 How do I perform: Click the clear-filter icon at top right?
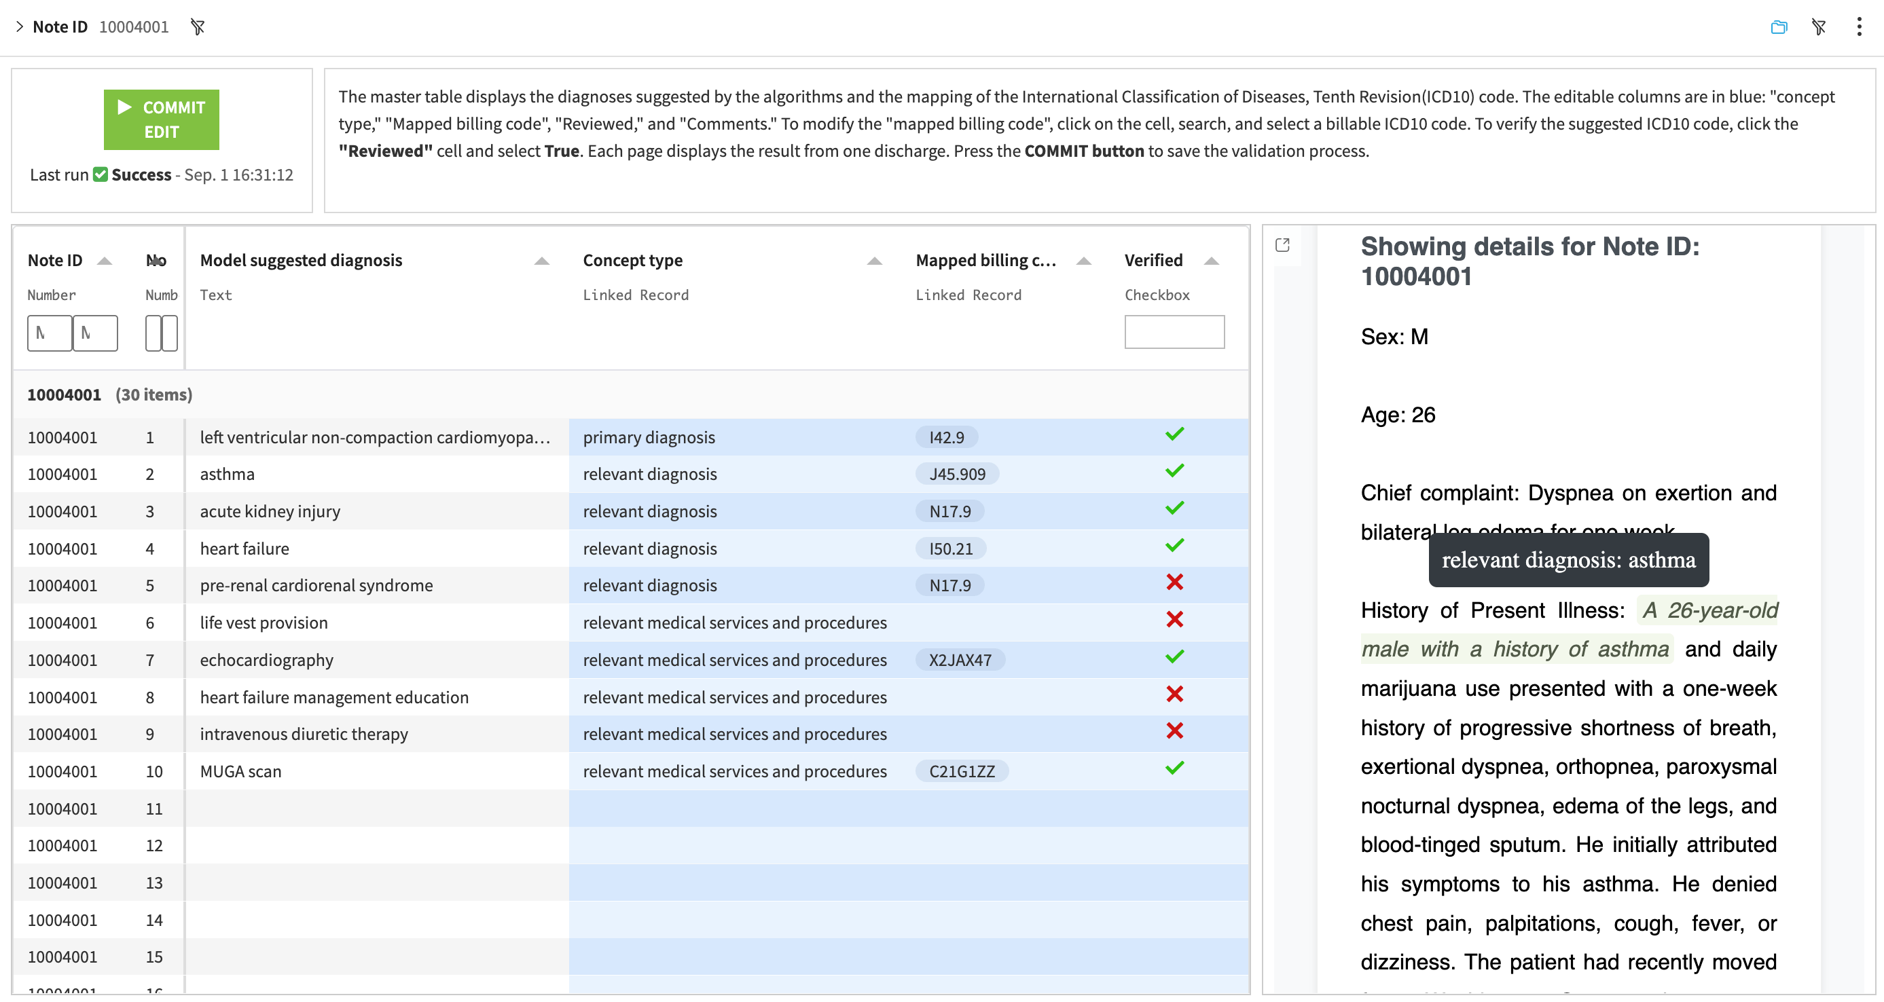coord(1819,27)
